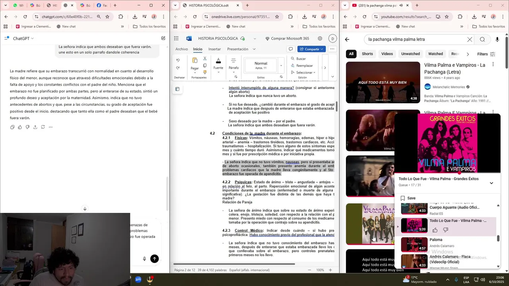Open the Word app launcher grid
The height and width of the screenshot is (286, 509).
(x=176, y=39)
